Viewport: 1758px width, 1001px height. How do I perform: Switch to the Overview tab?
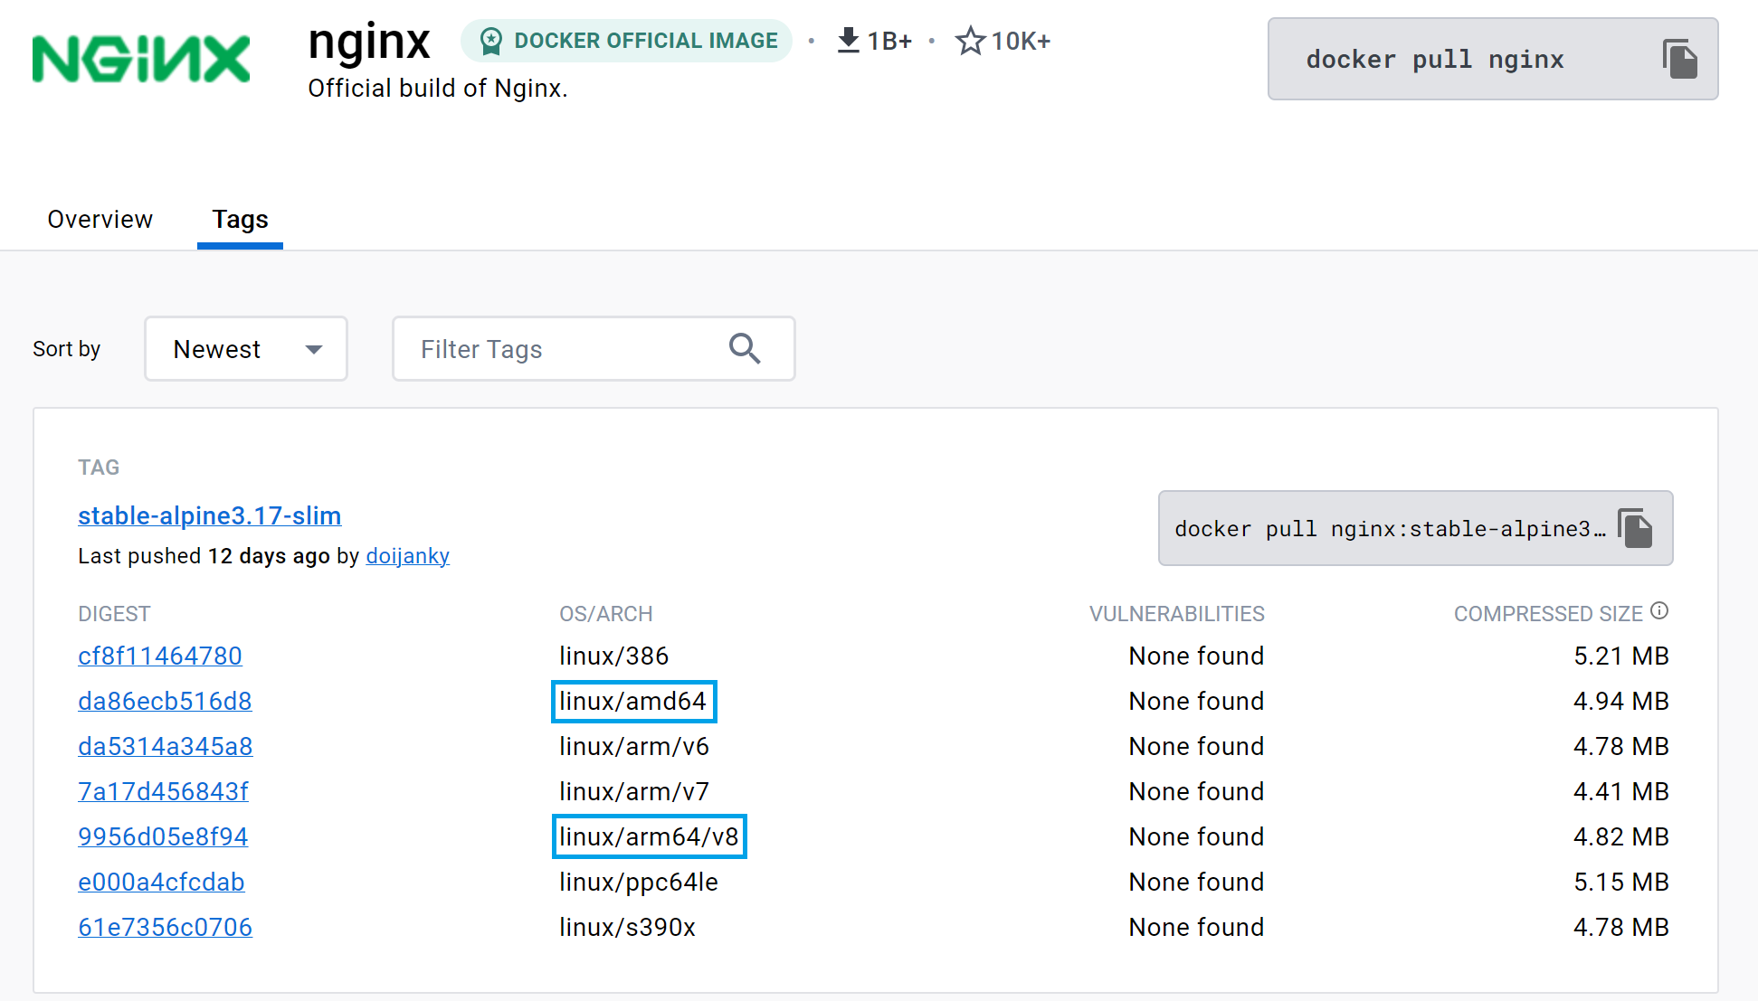100,220
